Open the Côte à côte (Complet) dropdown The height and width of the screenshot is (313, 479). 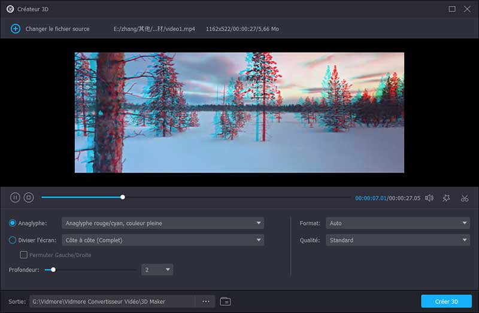coord(163,241)
